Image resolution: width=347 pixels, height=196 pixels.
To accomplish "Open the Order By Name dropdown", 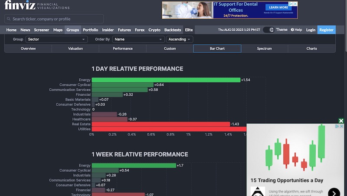I will [x=137, y=39].
